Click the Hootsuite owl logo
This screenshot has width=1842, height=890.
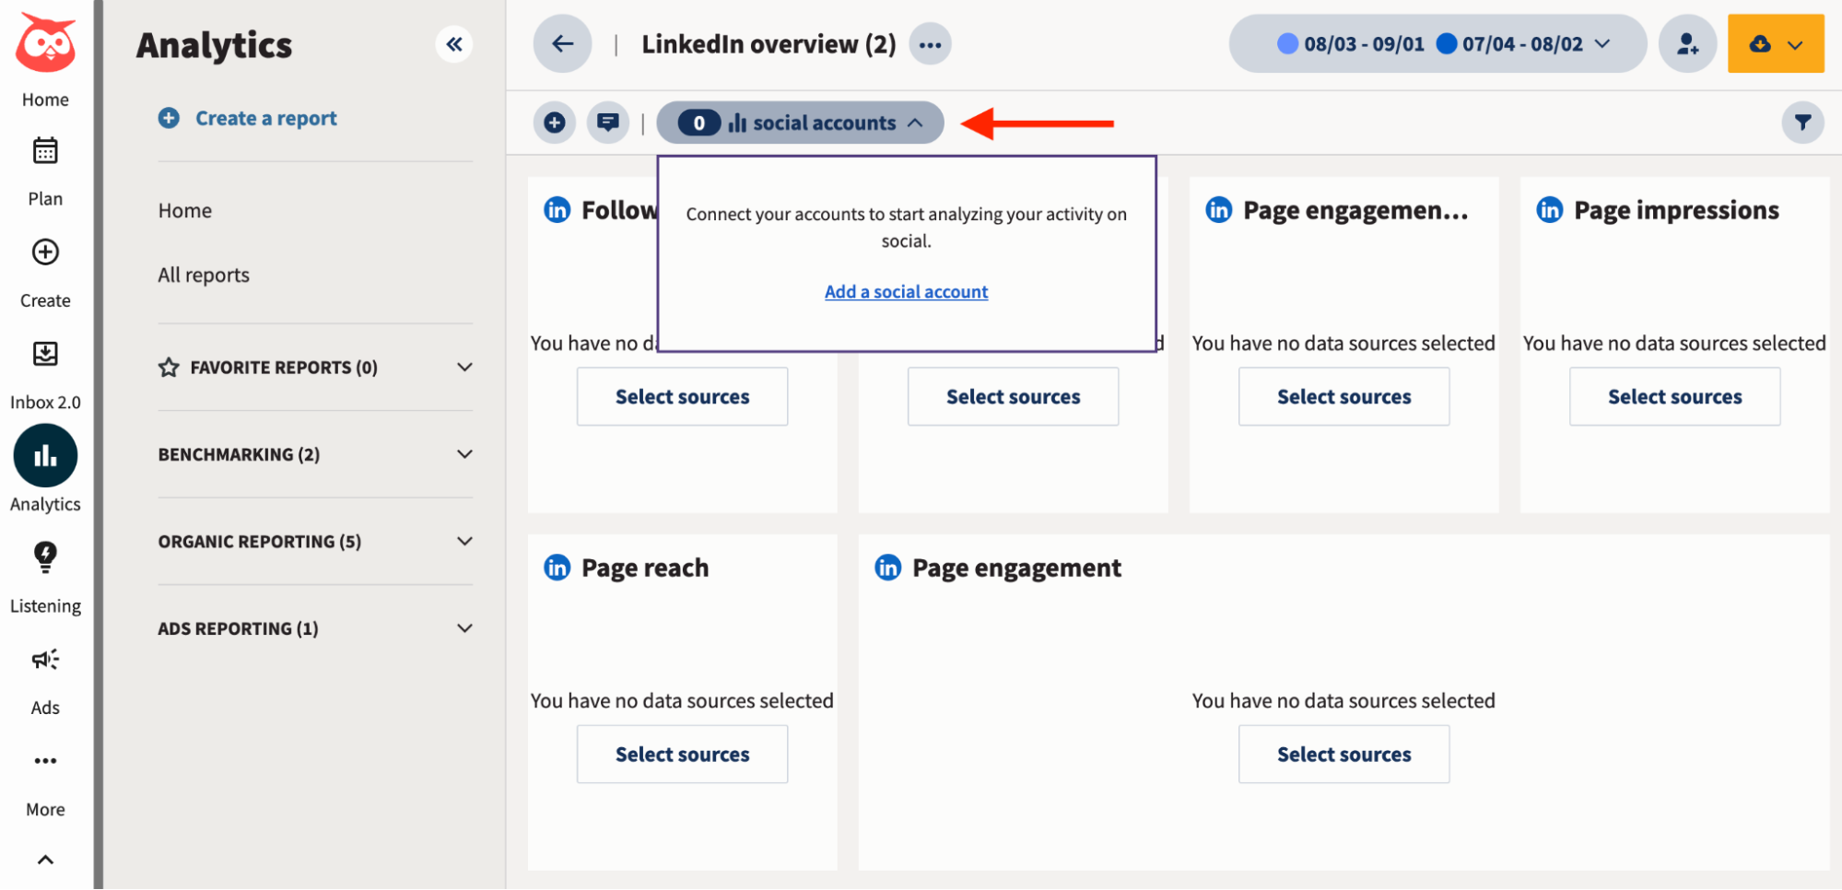pos(44,41)
